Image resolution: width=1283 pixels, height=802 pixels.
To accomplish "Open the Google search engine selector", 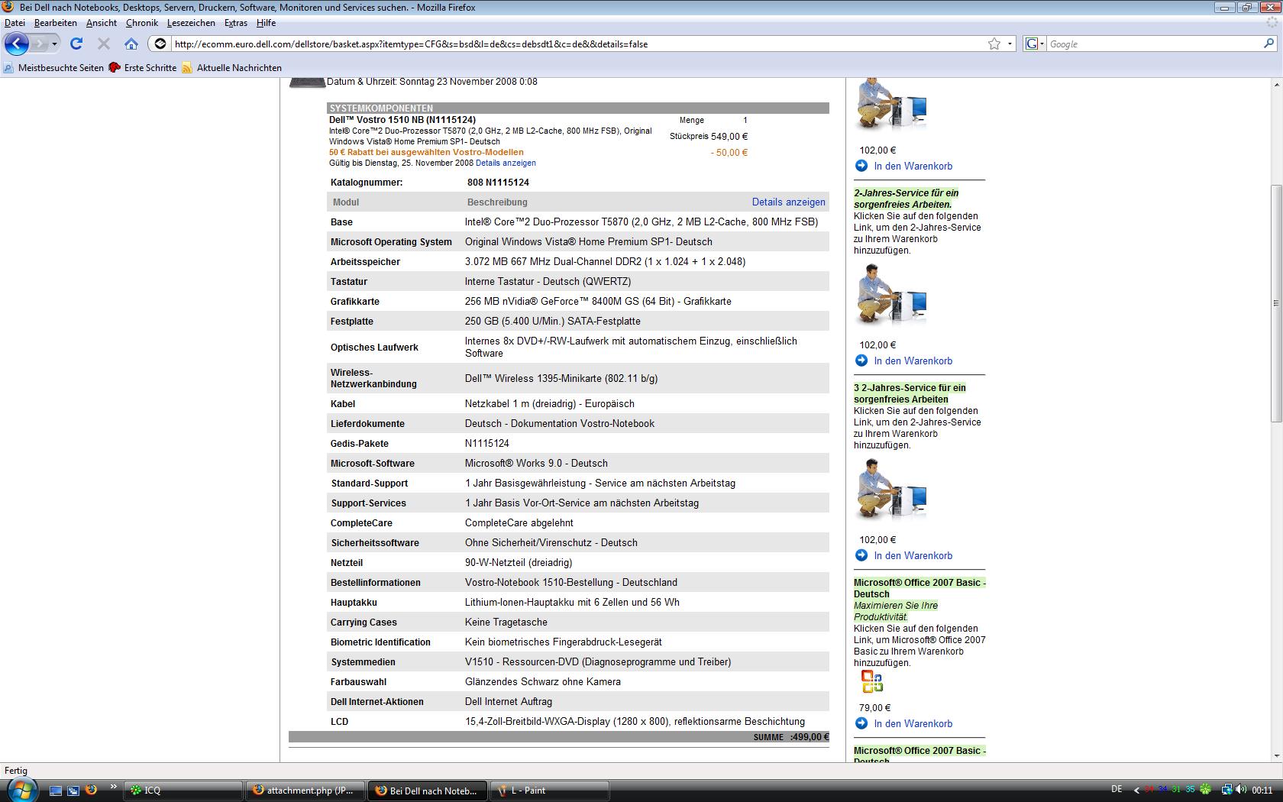I will point(1034,44).
